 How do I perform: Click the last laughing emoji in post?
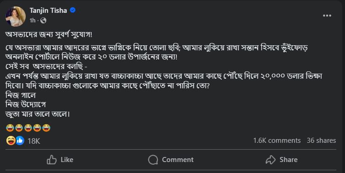tap(46, 128)
